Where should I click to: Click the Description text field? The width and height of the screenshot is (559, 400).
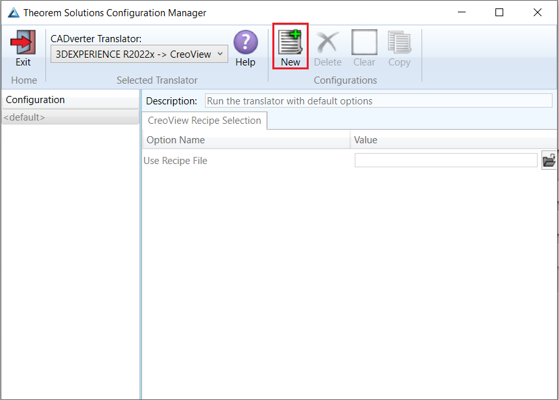379,101
